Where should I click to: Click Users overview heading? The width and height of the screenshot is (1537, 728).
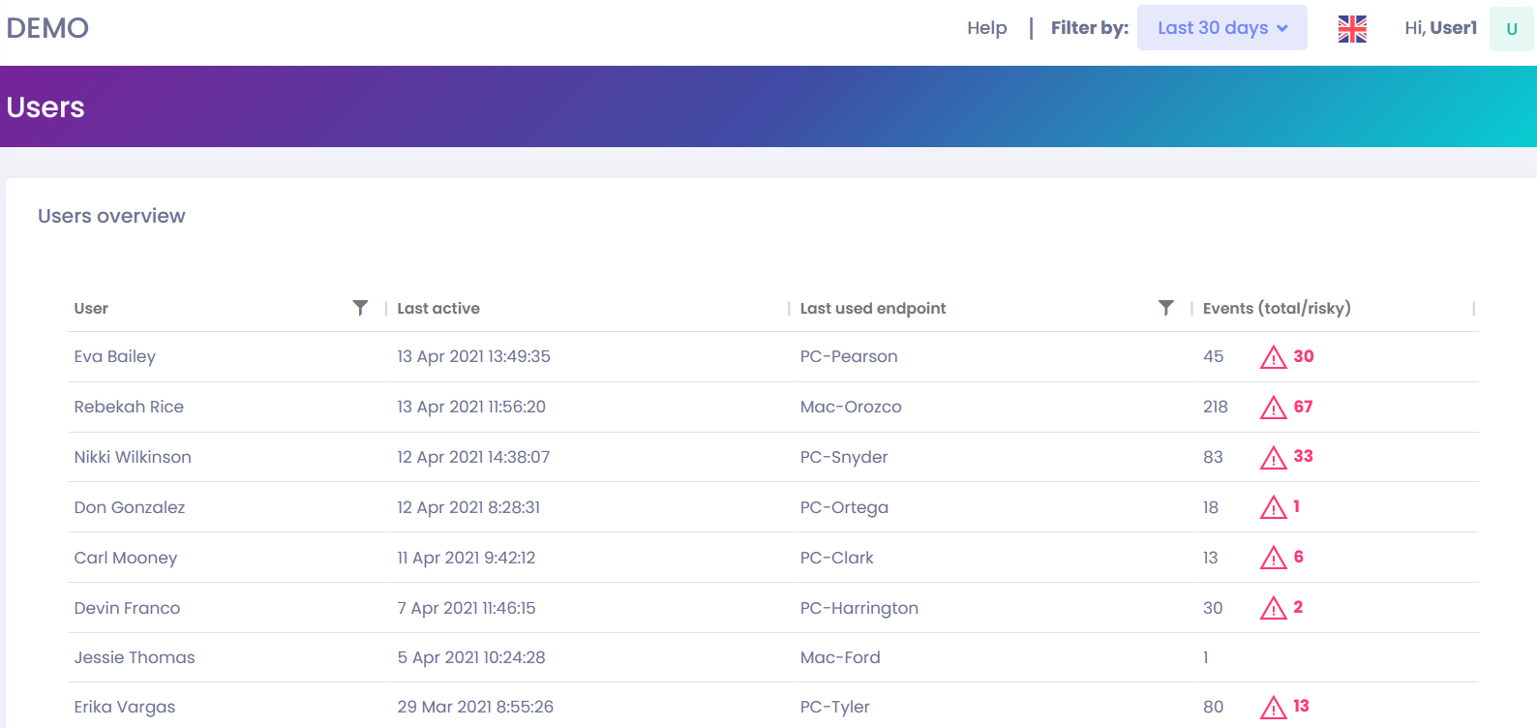pos(111,216)
